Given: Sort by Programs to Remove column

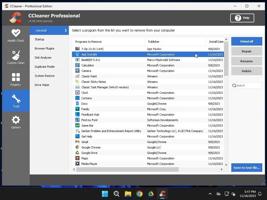Looking at the screenshot, I should click(x=108, y=42).
